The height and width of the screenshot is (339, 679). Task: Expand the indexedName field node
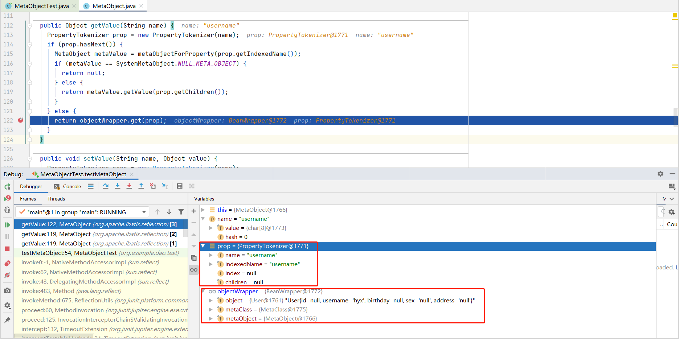point(211,264)
